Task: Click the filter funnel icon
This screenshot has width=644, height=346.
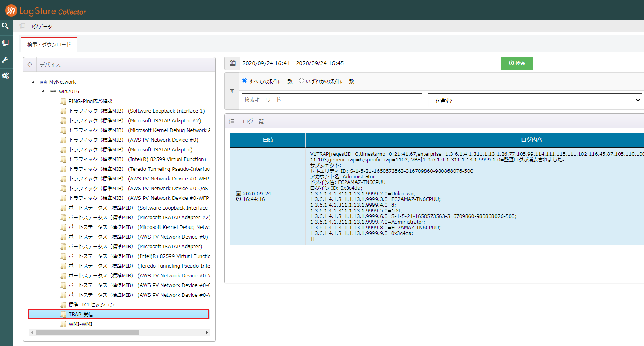Action: click(x=232, y=91)
